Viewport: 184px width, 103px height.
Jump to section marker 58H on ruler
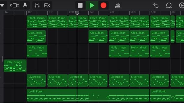[154, 12]
